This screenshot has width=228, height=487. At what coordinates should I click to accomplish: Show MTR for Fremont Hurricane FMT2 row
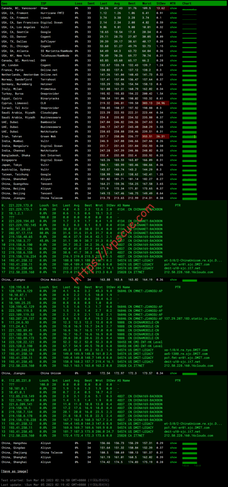point(173,13)
